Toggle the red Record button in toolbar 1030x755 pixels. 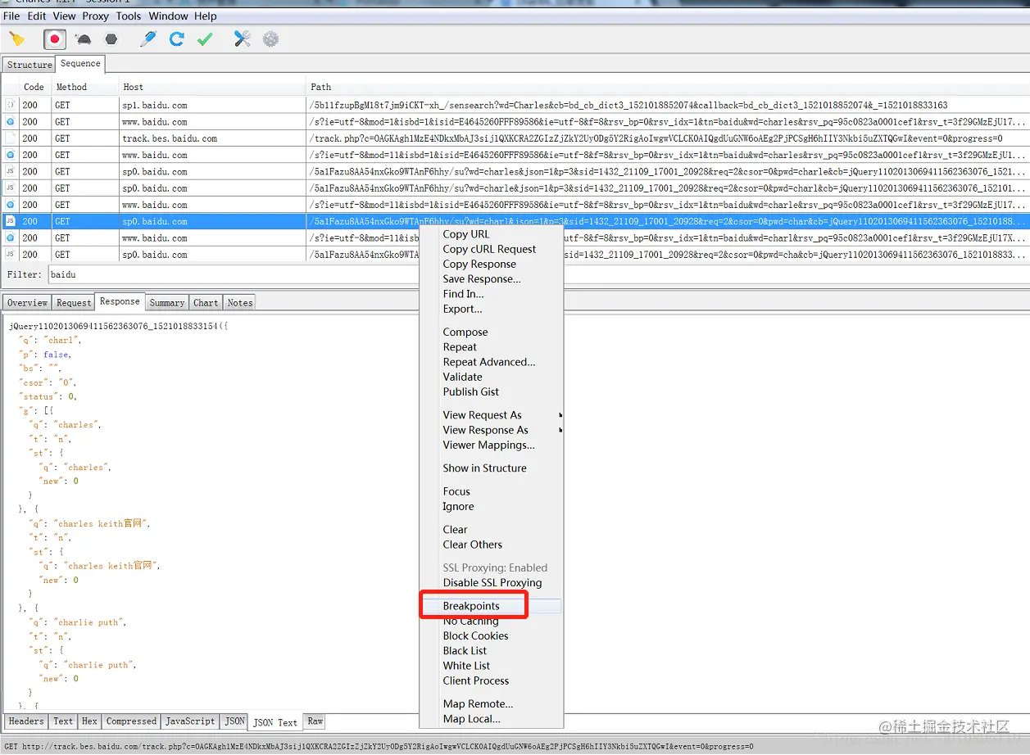54,38
